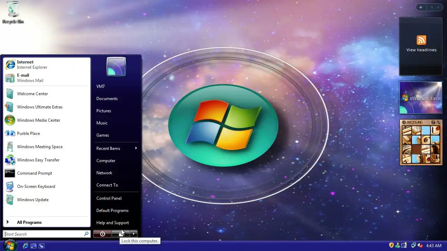
Task: Open Control Panel
Action: tap(116, 198)
